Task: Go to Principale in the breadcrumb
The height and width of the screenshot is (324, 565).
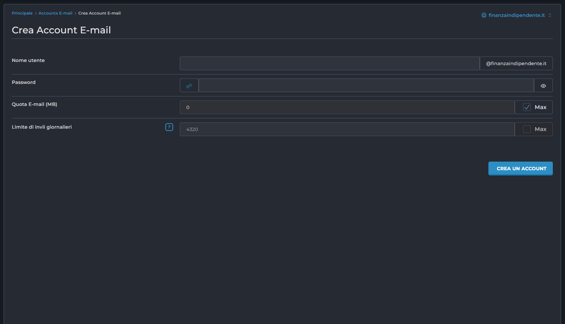Action: (22, 13)
